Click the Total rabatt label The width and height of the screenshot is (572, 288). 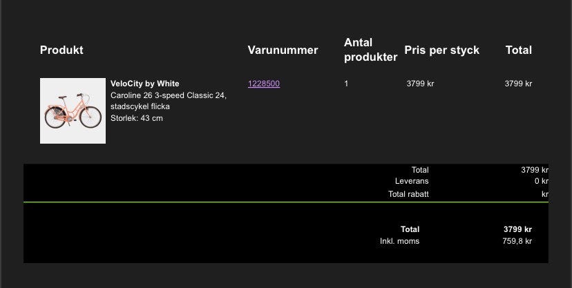coord(408,194)
